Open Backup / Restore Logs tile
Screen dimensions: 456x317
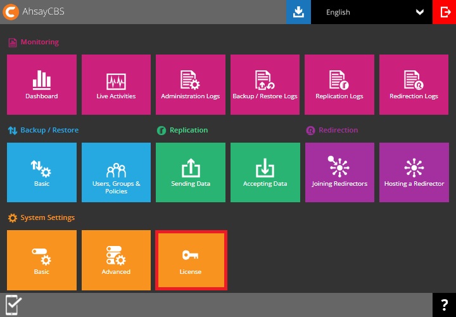click(265, 84)
